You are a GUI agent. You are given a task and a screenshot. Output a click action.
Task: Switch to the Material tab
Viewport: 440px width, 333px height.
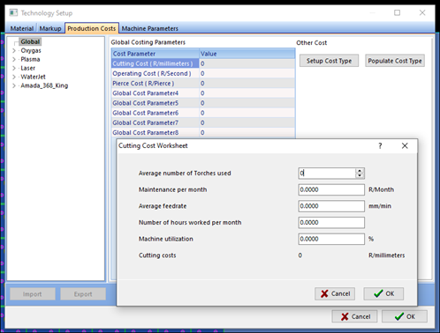tap(21, 28)
